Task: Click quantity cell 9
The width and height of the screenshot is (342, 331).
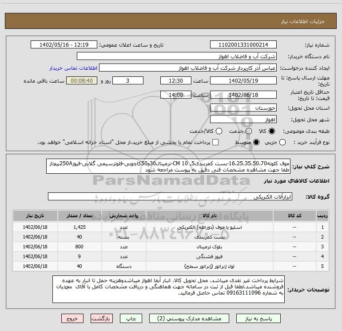Action: 80,257
